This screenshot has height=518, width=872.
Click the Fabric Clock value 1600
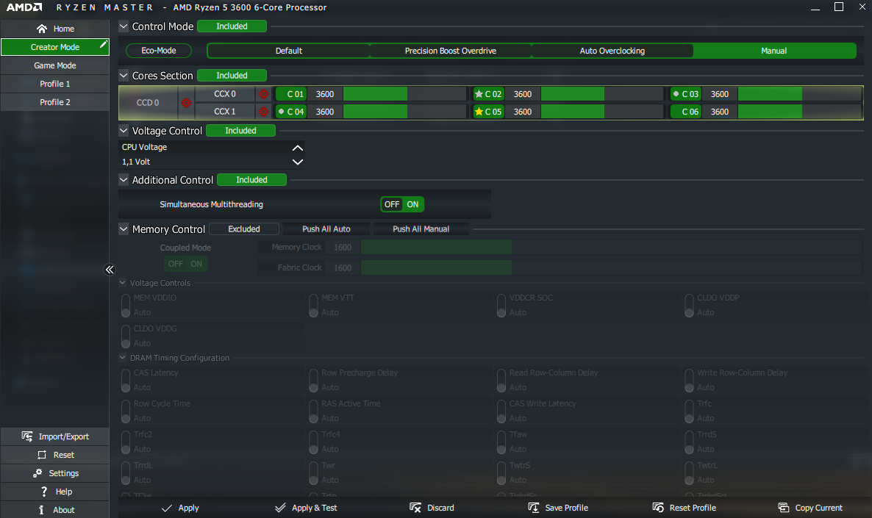[343, 268]
